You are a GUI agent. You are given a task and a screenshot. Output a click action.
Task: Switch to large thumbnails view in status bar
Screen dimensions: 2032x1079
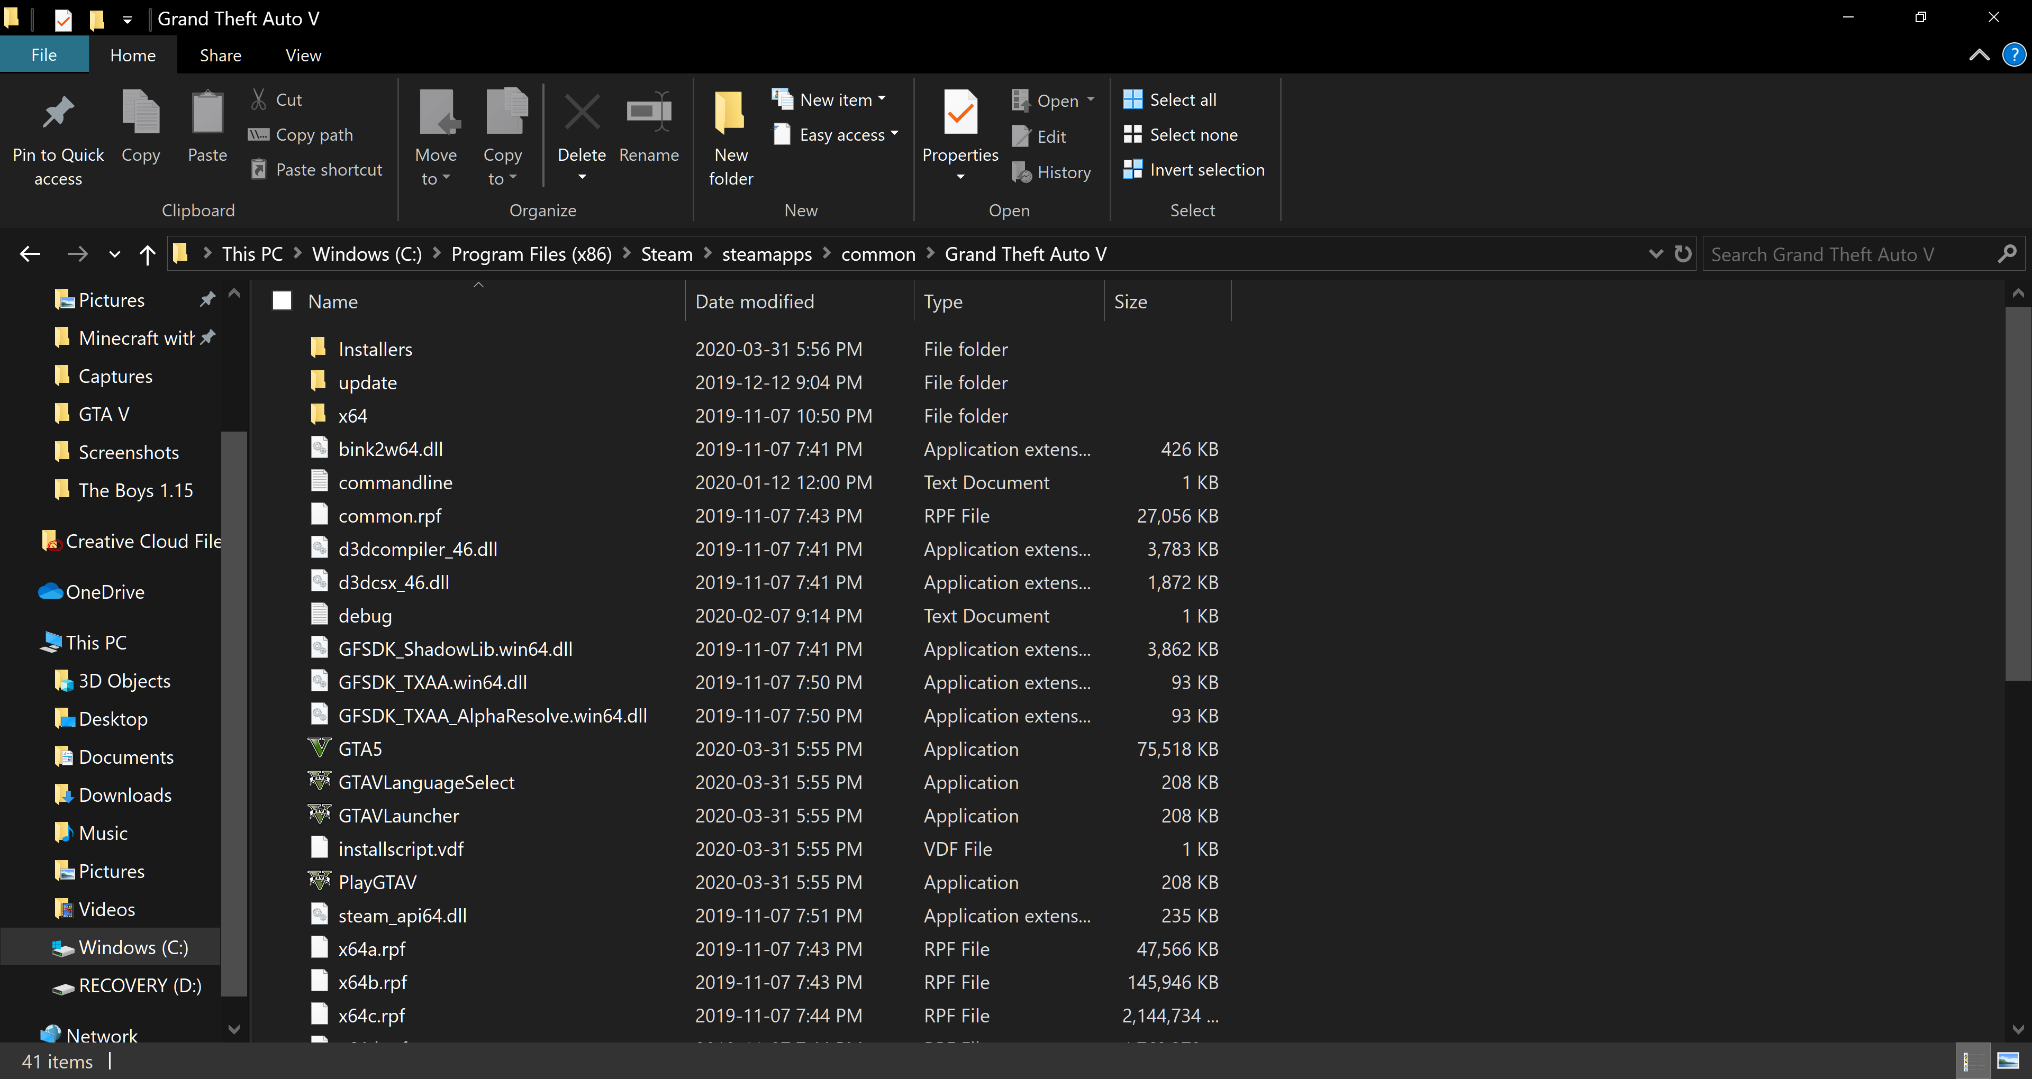point(2008,1061)
